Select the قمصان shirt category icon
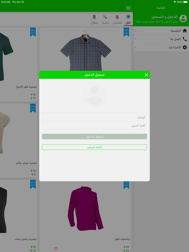The width and height of the screenshot is (189, 252). tap(117, 17)
